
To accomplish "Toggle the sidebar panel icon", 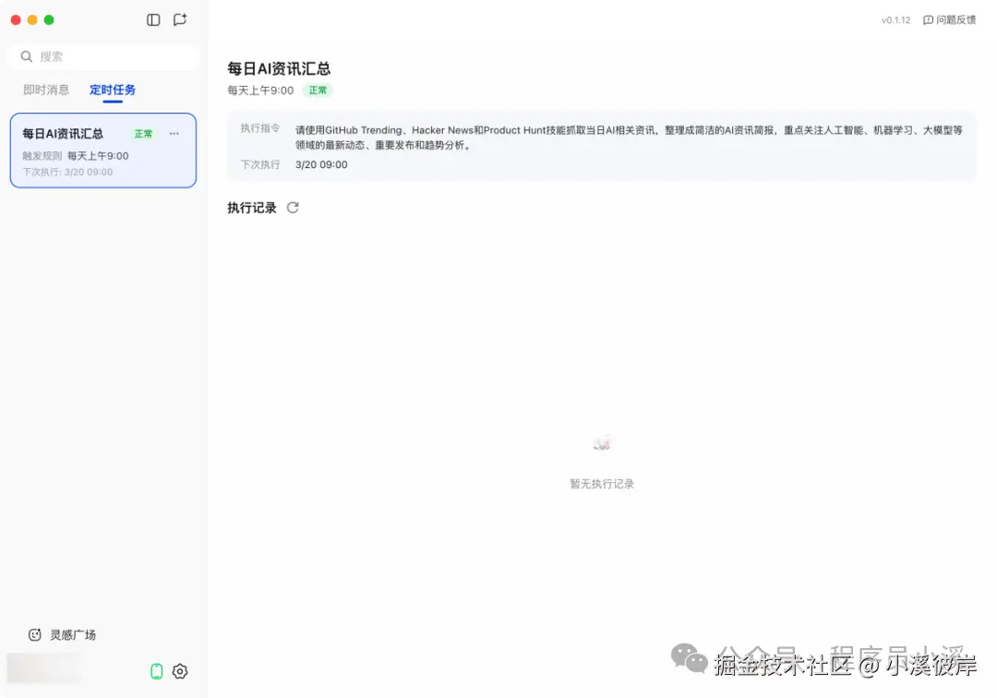I will coord(153,19).
